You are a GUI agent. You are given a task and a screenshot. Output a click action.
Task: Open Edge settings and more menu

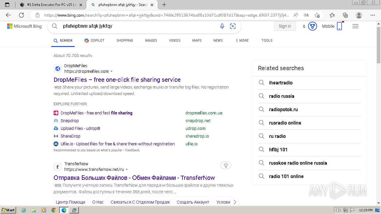point(373,15)
